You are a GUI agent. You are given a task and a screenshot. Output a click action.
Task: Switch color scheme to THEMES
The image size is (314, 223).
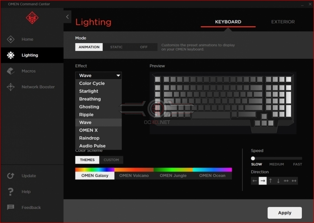87,160
